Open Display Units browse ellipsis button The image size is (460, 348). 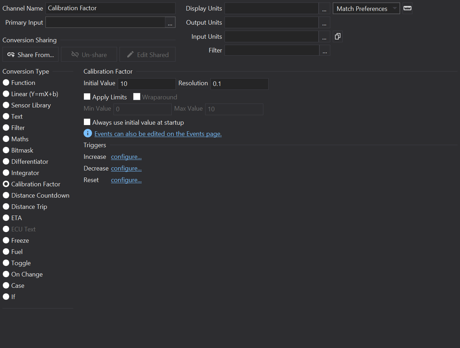coord(324,8)
